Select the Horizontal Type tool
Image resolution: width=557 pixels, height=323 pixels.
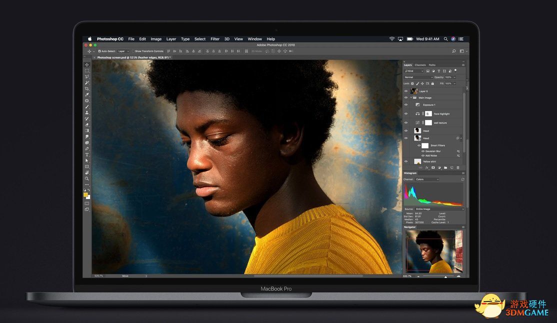click(x=87, y=154)
